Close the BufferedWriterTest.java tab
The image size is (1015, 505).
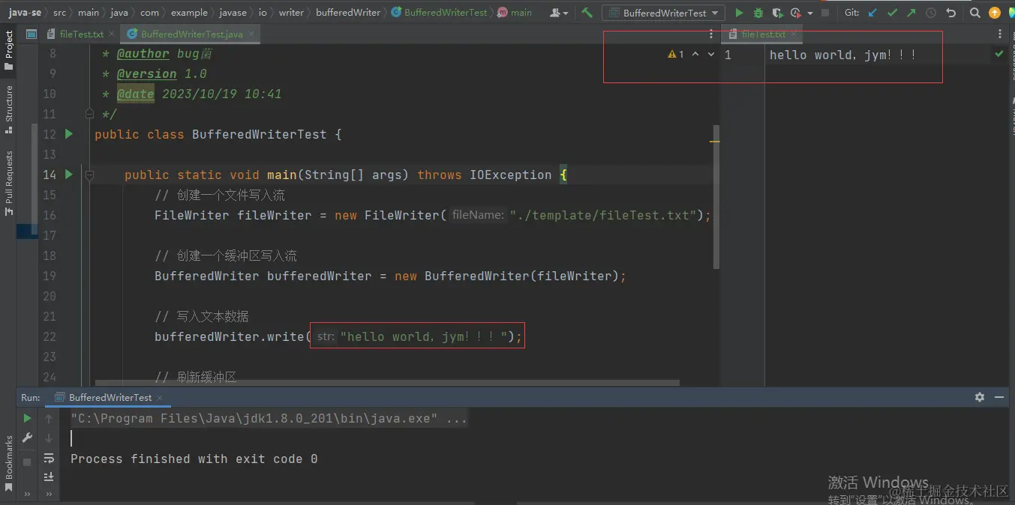pyautogui.click(x=251, y=34)
